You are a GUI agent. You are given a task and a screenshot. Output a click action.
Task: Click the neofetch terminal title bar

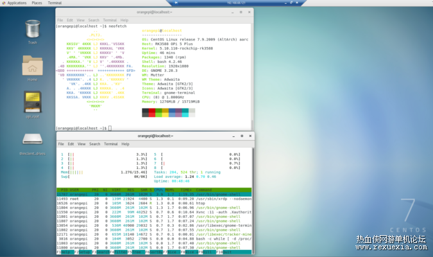(155, 12)
